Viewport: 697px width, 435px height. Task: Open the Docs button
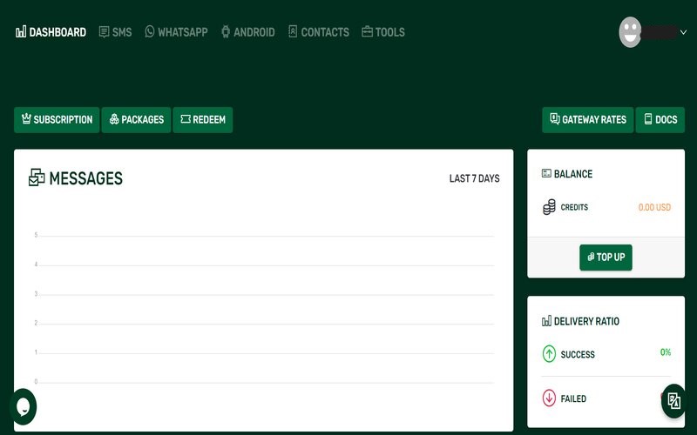pyautogui.click(x=660, y=120)
